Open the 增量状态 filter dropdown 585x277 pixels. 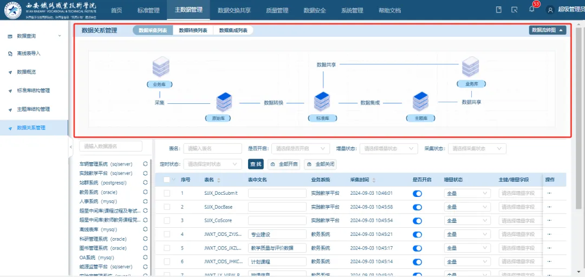389,148
